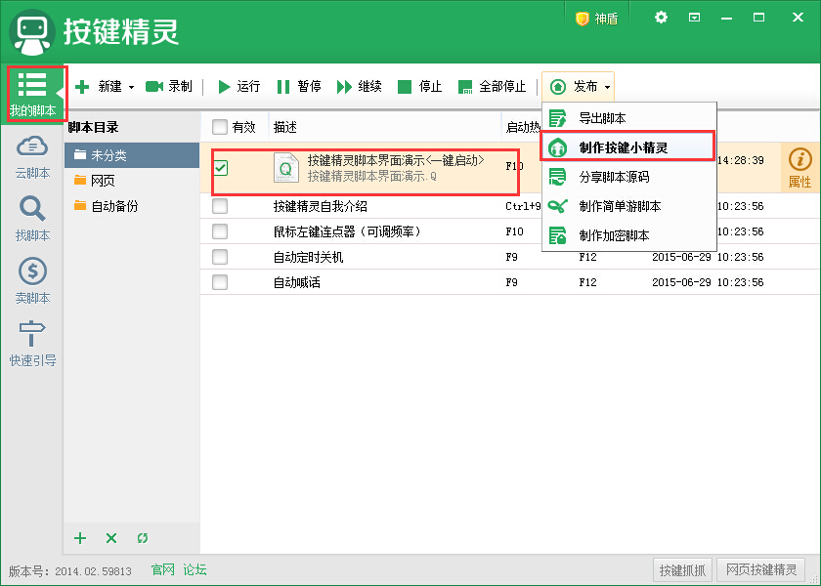Choose 分享脚本源码 from the publish menu
This screenshot has height=586, width=821.
click(x=628, y=177)
